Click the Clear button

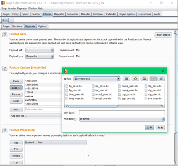(x=16, y=101)
